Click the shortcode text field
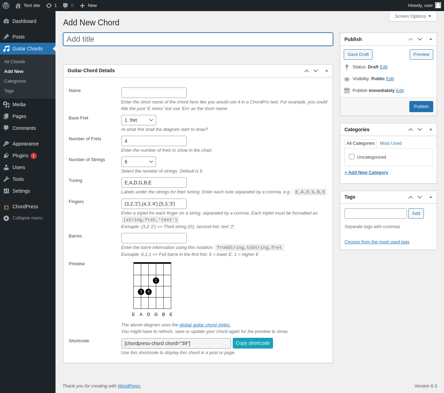This screenshot has height=393, width=444. point(176,343)
